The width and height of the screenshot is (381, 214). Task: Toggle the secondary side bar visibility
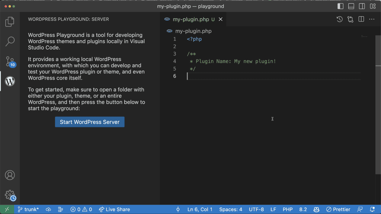(x=362, y=6)
